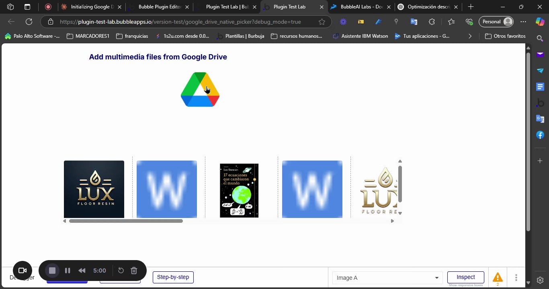Open the Telegram sidebar icon
Viewport: 549px width, 289px height.
pyautogui.click(x=540, y=71)
